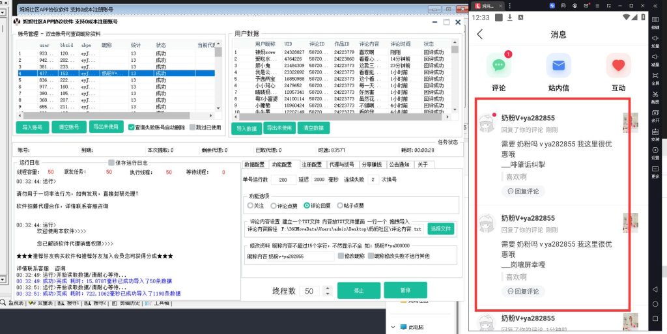Image resolution: width=667 pixels, height=334 pixels.
Task: Click the 选择文件 button
Action: [x=441, y=229]
